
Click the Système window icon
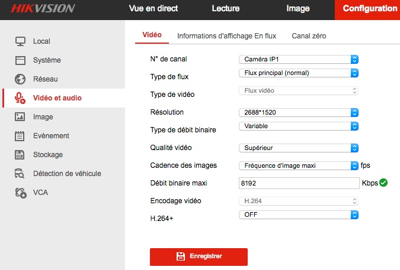pos(21,60)
